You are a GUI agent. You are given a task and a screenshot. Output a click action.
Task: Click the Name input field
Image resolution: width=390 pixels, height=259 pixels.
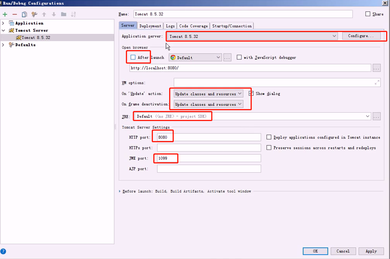243,14
